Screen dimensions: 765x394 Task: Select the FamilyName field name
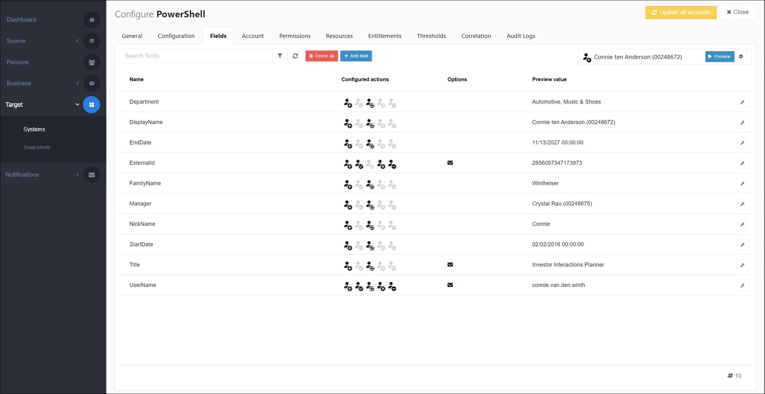click(145, 183)
